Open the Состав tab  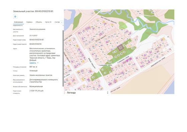coord(57,22)
